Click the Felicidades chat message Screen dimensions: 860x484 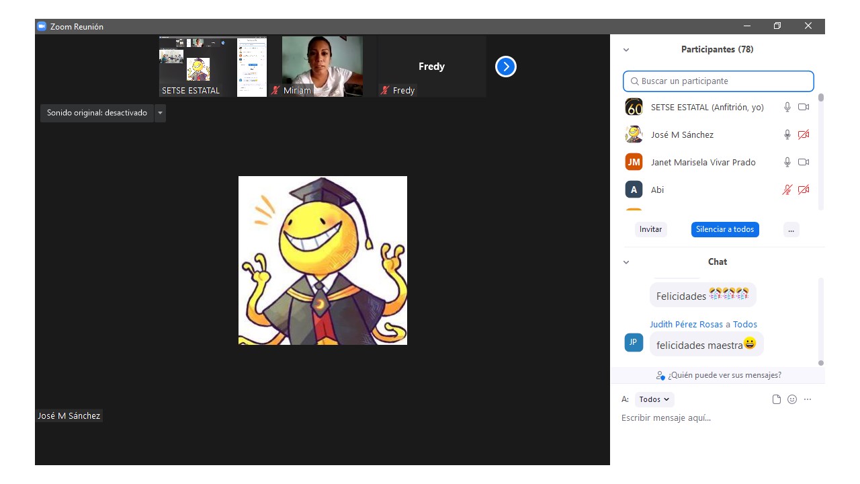[703, 295]
